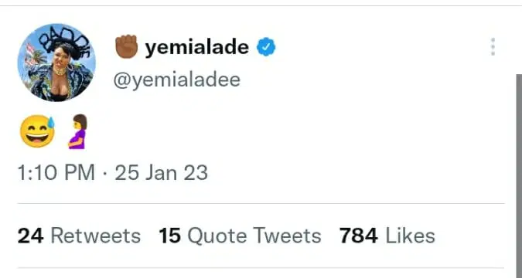
Task: Click the 25 Jan 23 date
Action: point(162,173)
